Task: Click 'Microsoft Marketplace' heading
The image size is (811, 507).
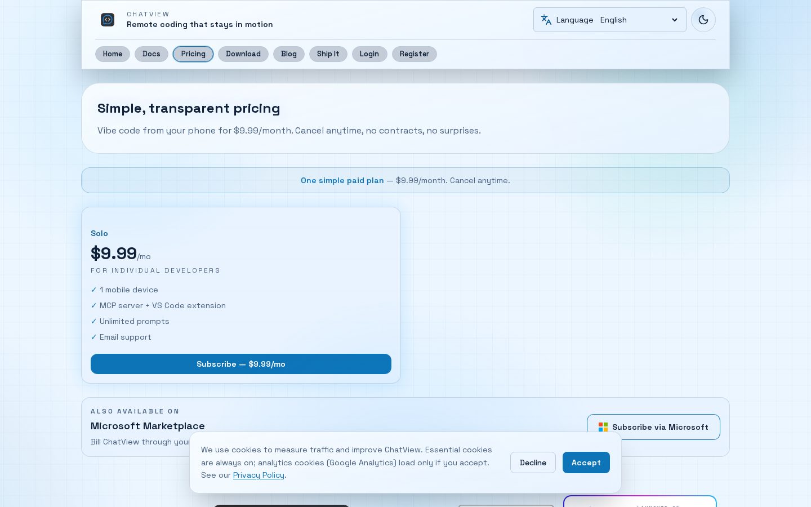Action: [x=148, y=426]
